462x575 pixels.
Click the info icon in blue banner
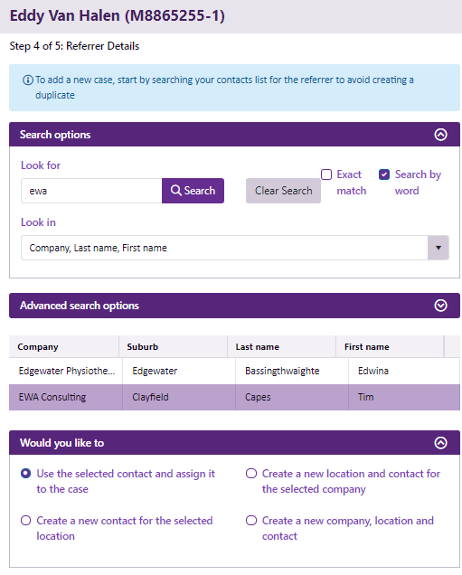pyautogui.click(x=28, y=80)
